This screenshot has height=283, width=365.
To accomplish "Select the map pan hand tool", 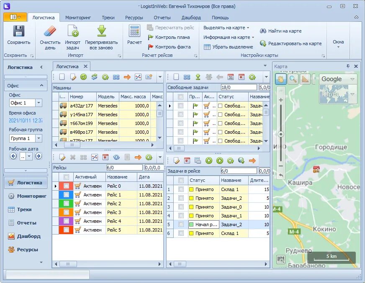I will (x=281, y=79).
